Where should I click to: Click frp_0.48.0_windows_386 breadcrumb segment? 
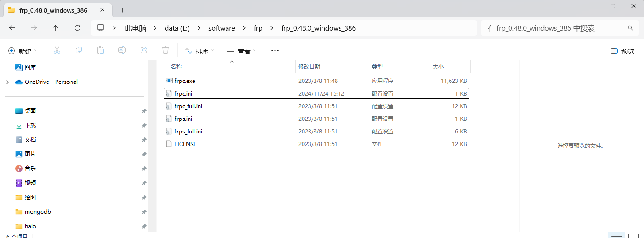coord(318,28)
